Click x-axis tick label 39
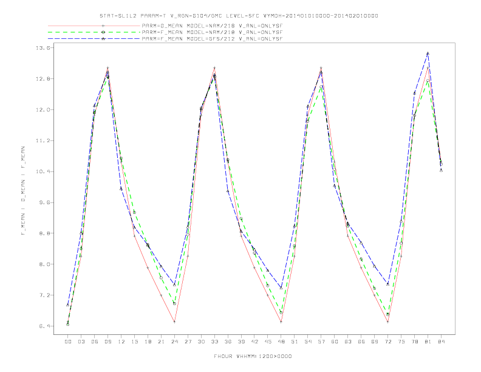The height and width of the screenshot is (372, 481). [x=241, y=342]
